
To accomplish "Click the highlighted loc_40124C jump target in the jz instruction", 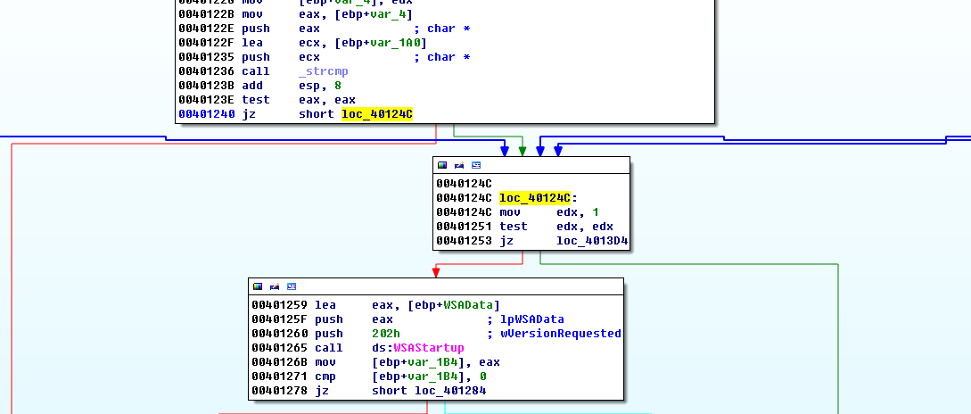I will point(377,114).
